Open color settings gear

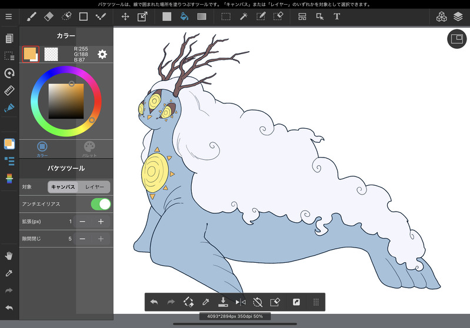[x=102, y=54]
